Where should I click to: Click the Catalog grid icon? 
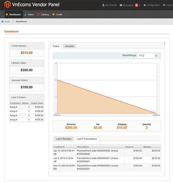(38, 14)
